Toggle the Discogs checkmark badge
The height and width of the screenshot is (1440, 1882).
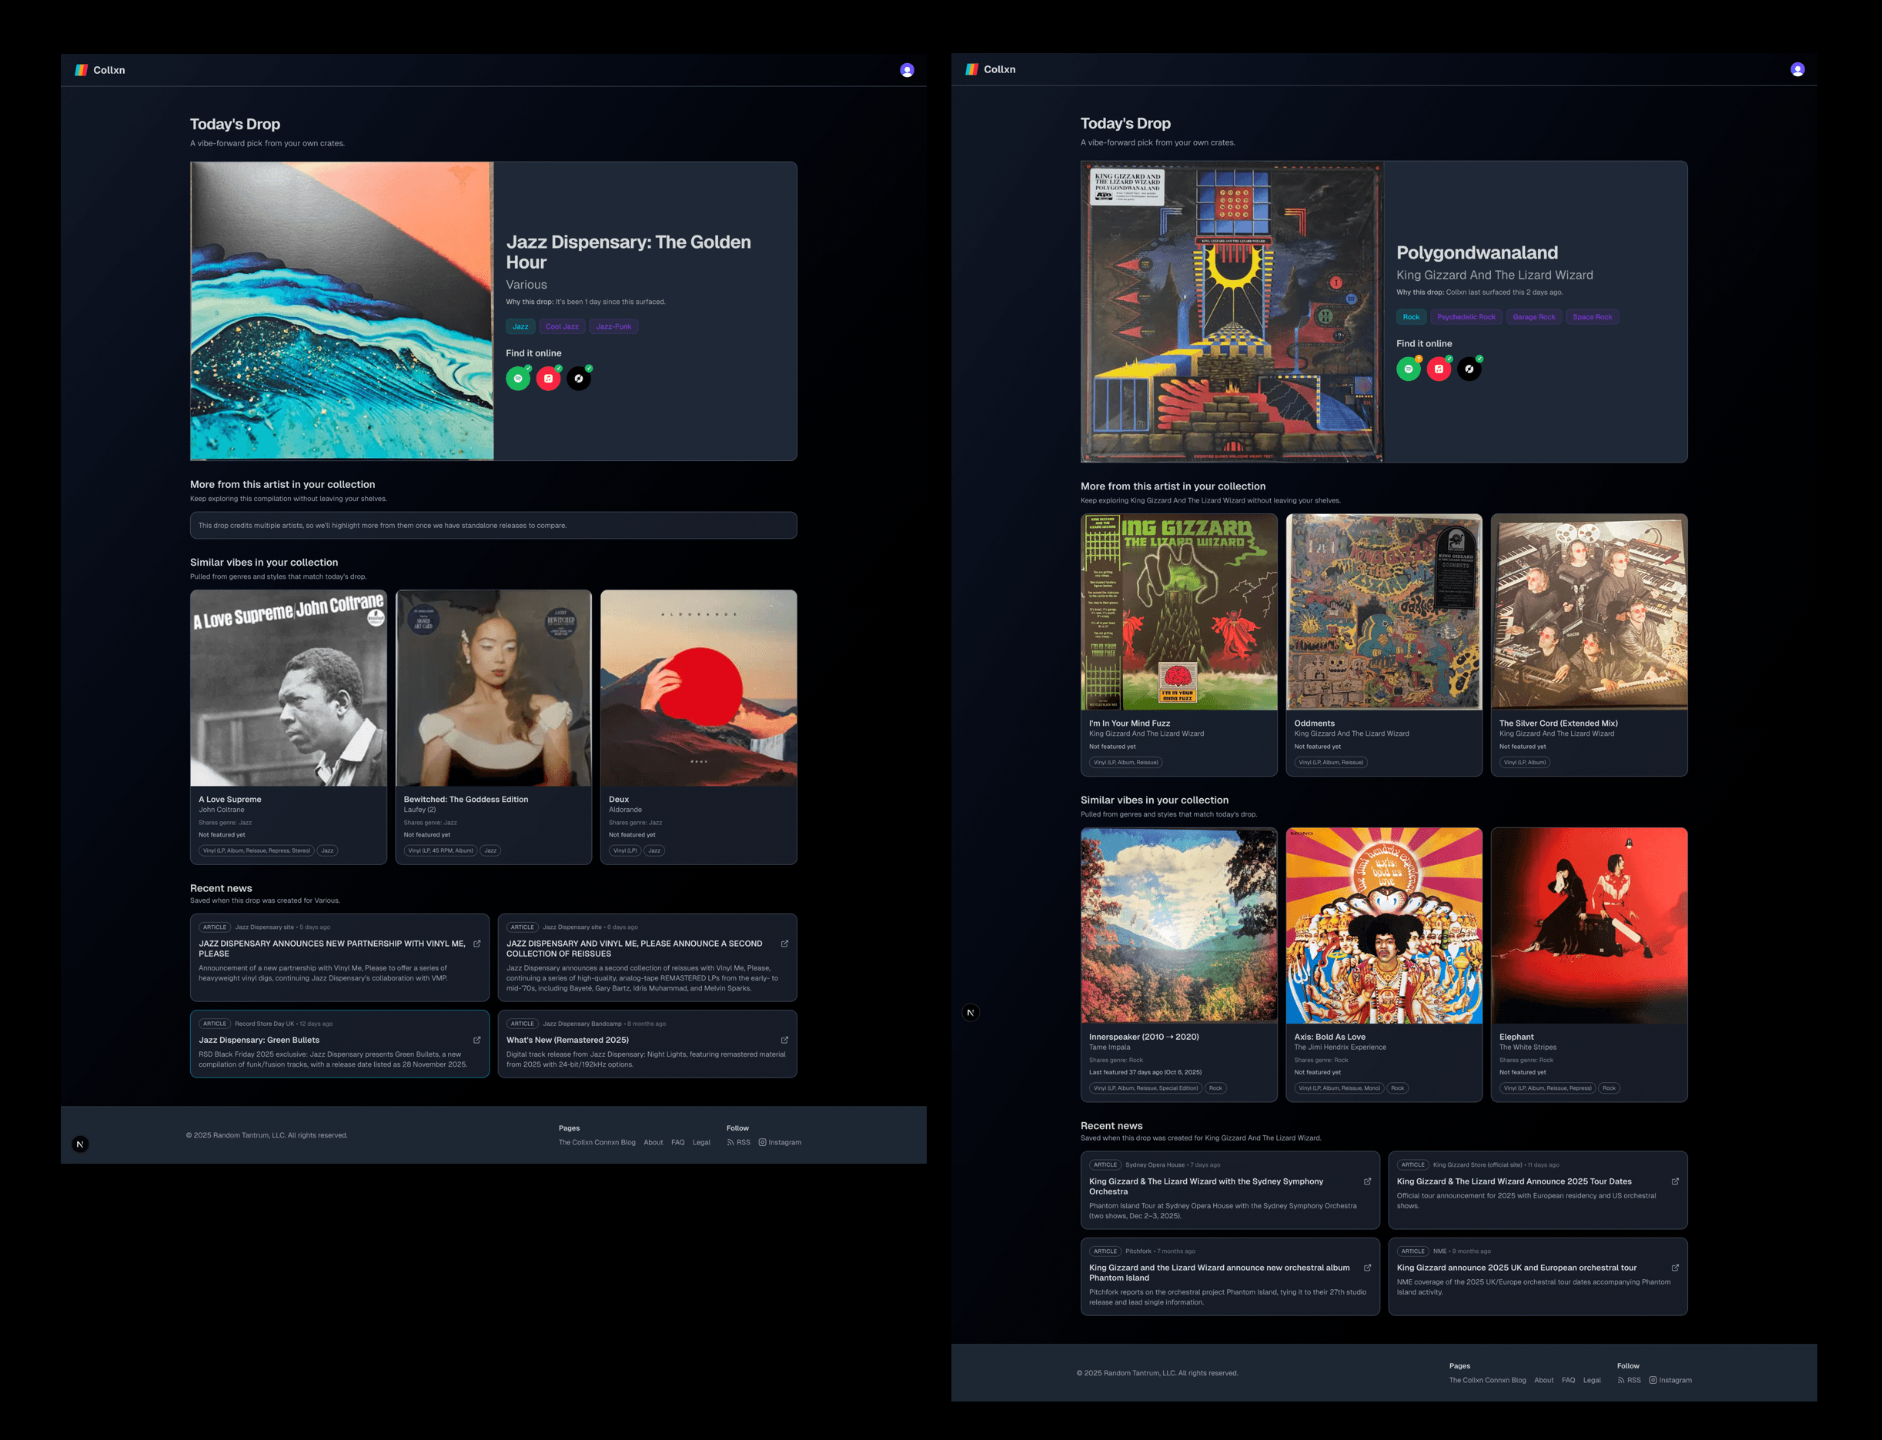point(588,370)
